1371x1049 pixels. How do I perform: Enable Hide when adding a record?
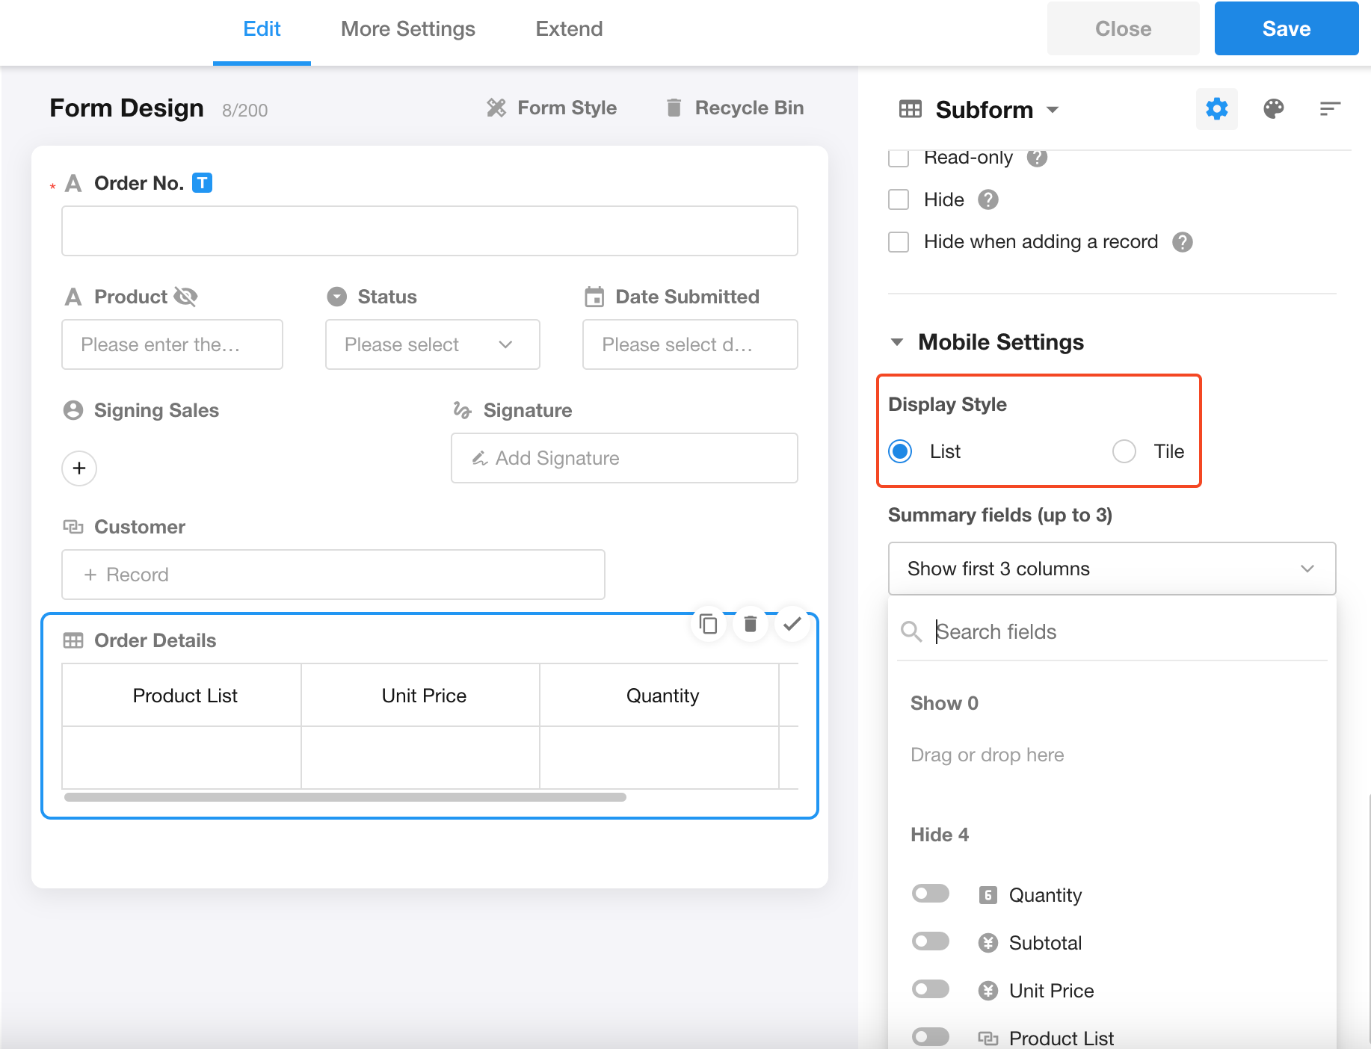pos(899,242)
